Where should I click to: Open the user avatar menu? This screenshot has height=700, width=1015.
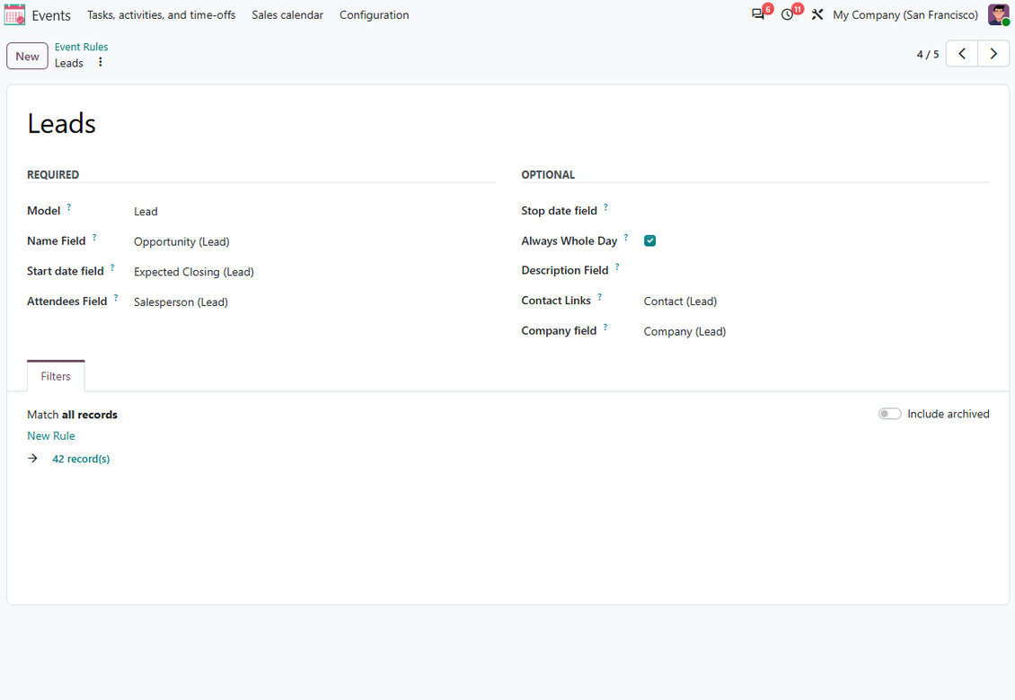click(x=998, y=14)
